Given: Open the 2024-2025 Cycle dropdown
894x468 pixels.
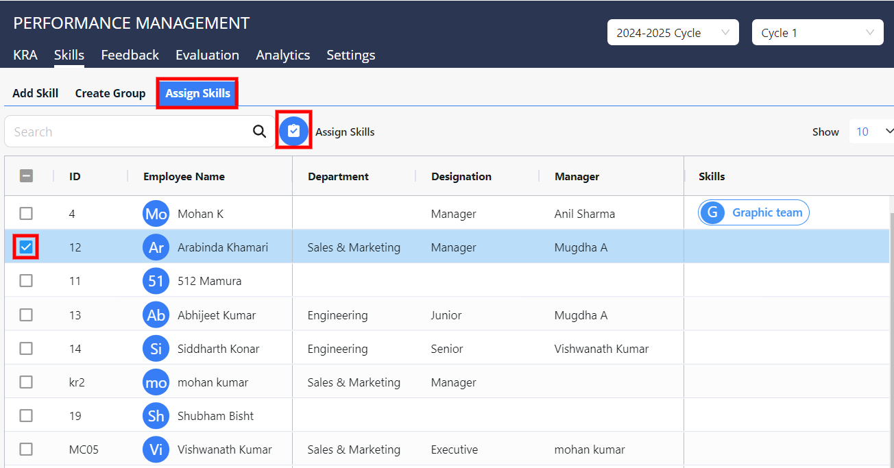Looking at the screenshot, I should [673, 32].
